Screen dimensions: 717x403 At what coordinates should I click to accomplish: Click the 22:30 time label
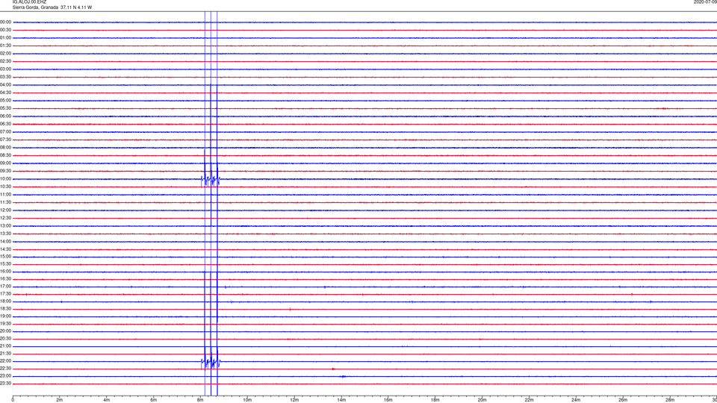click(x=5, y=369)
